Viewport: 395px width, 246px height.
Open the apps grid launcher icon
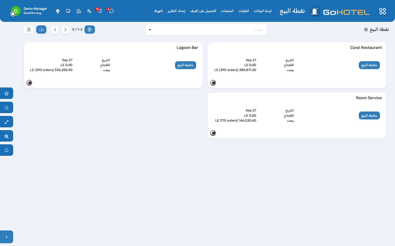click(x=382, y=11)
